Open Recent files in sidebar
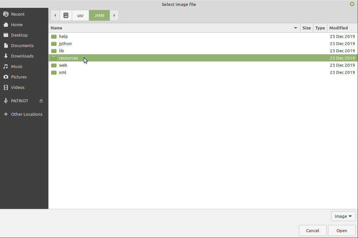 click(x=18, y=14)
